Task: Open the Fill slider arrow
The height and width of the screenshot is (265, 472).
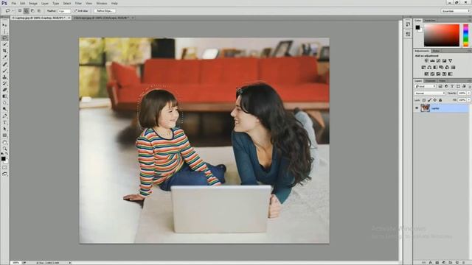Action: tap(468, 100)
